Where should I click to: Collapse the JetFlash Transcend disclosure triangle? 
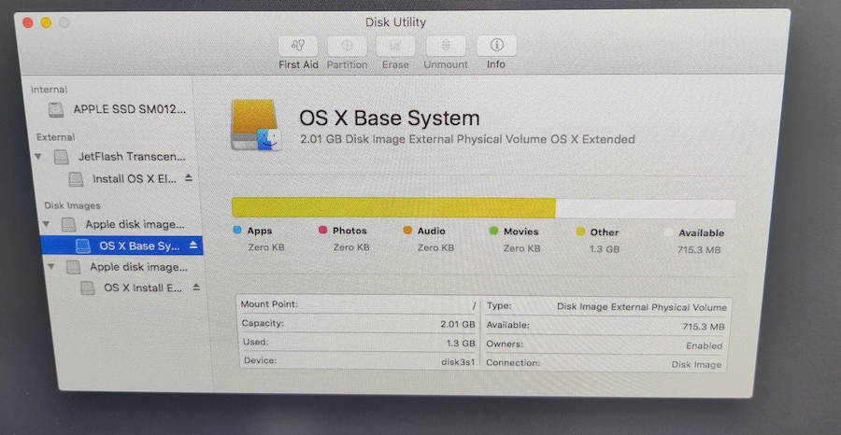(x=38, y=157)
